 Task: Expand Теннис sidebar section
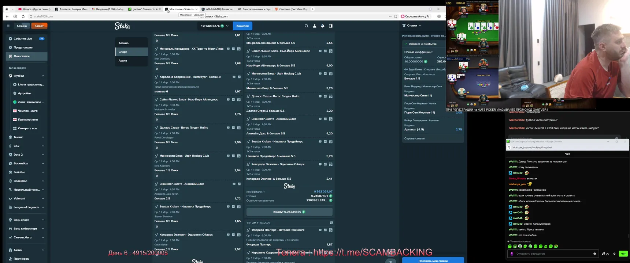coord(43,137)
